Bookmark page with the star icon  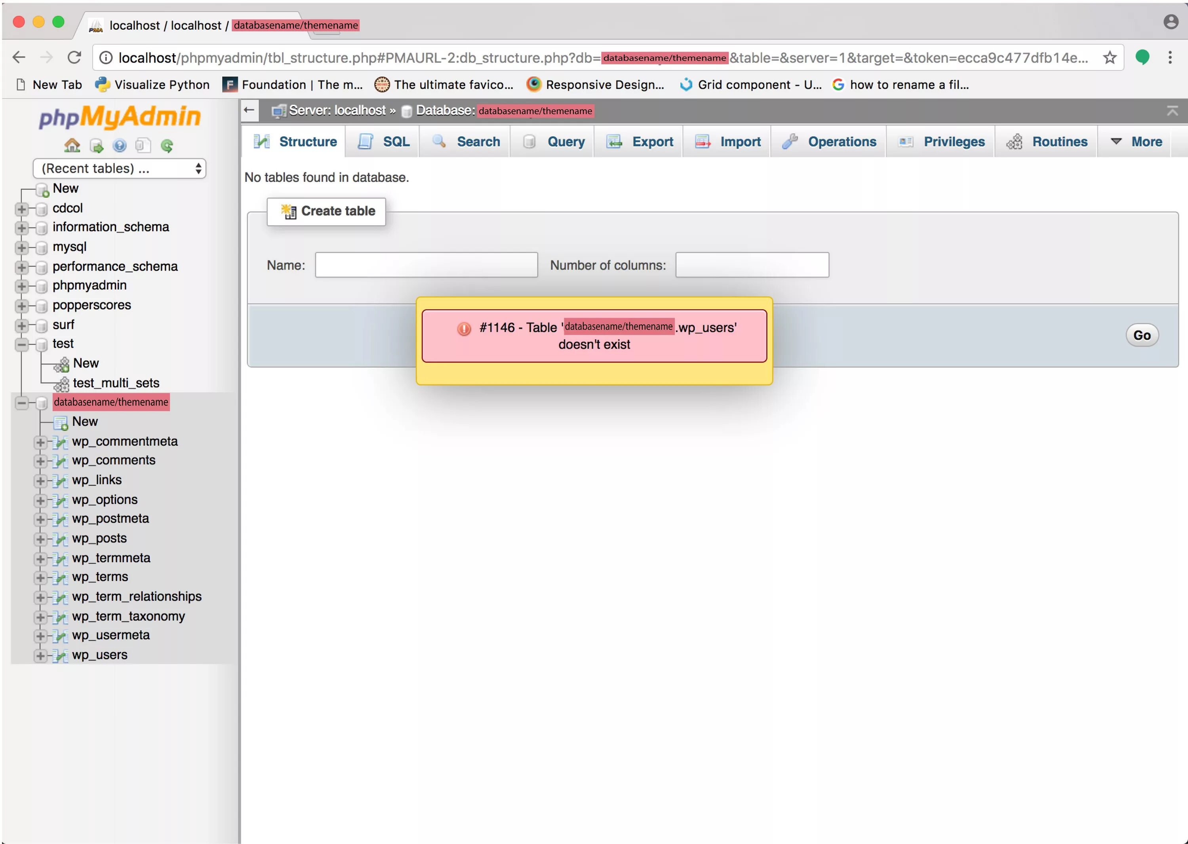tap(1110, 58)
